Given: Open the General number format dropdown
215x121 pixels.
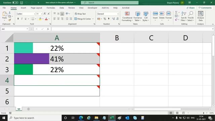Looking at the screenshot, I should point(118,14).
